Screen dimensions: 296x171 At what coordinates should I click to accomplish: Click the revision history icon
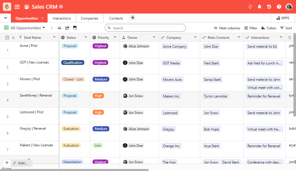click(269, 7)
